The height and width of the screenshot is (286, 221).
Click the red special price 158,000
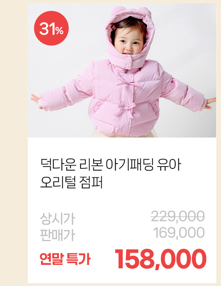coord(161,259)
